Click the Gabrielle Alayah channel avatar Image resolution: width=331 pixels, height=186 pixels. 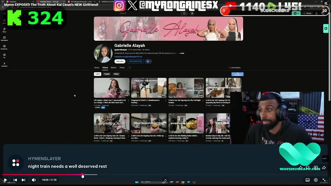103,53
